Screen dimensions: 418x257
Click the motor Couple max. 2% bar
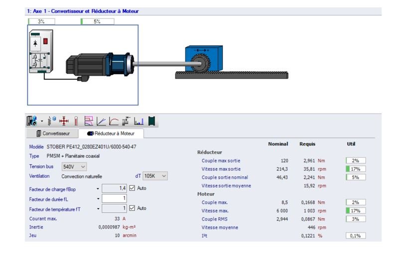point(356,202)
